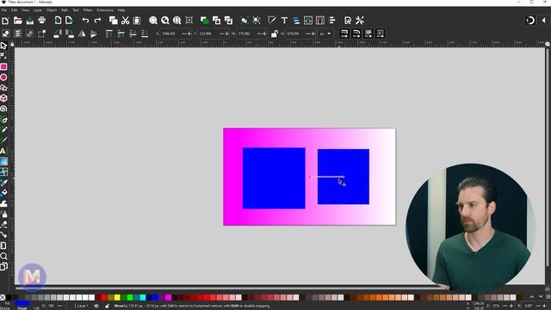Viewport: 551px width, 310px height.
Task: Expand the snapping options arrow
Action: [543, 21]
